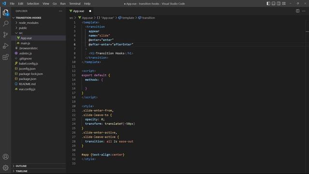Image resolution: width=309 pixels, height=174 pixels.
Task: Click the 'transition: all 2s ease-out' line
Action: pyautogui.click(x=109, y=142)
